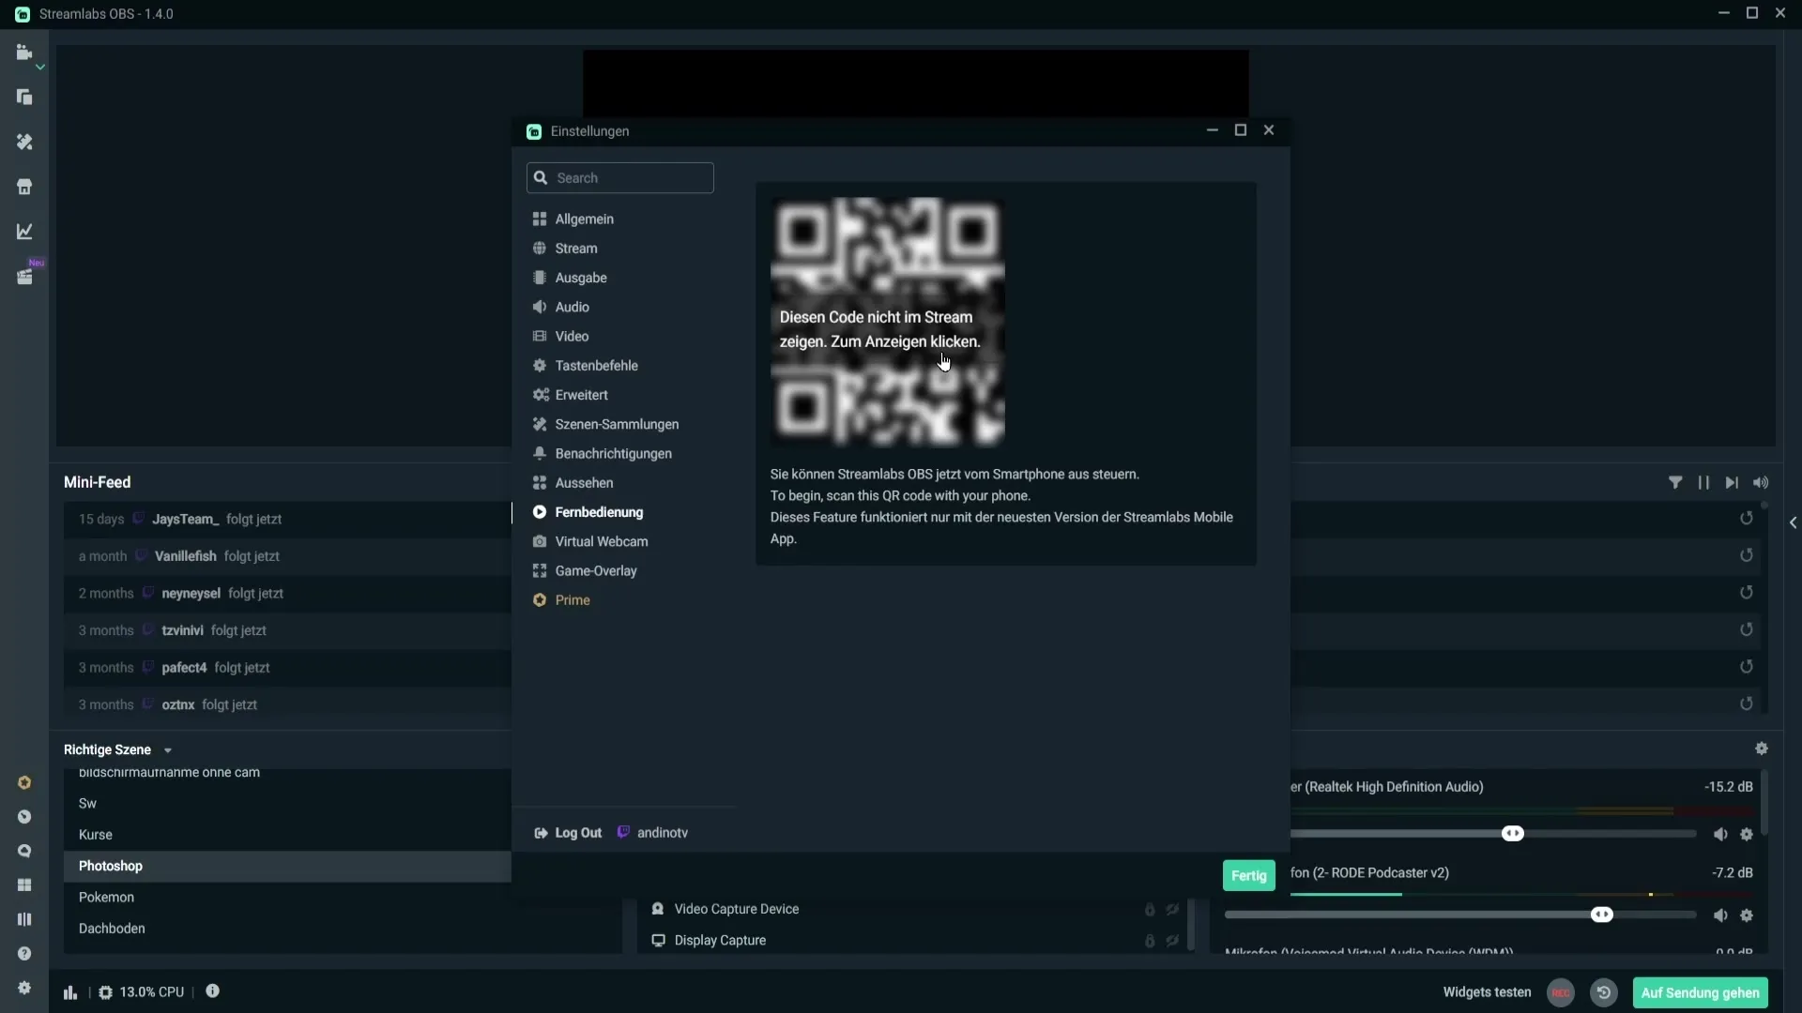Click the Widgets testen button
Image resolution: width=1802 pixels, height=1013 pixels.
1487,992
